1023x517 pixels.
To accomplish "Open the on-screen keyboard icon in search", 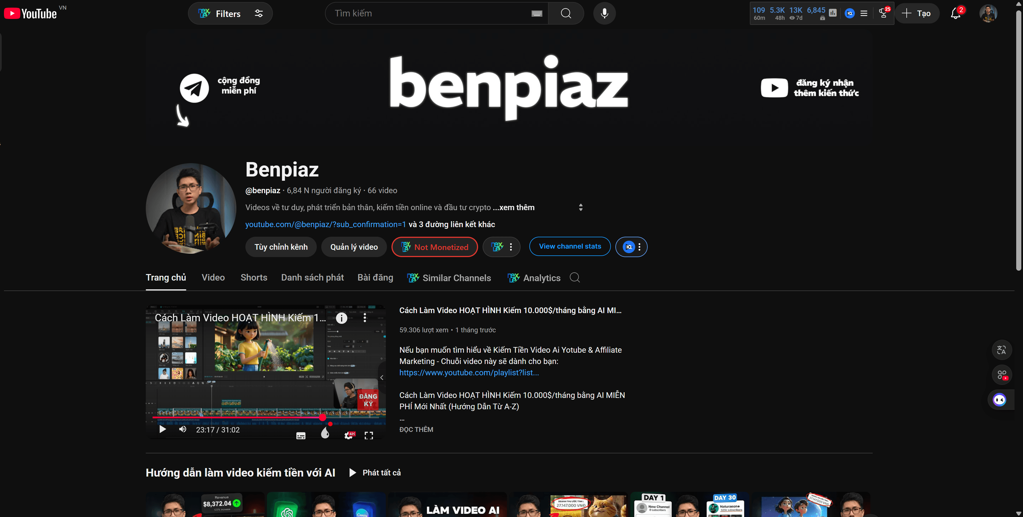I will point(536,14).
